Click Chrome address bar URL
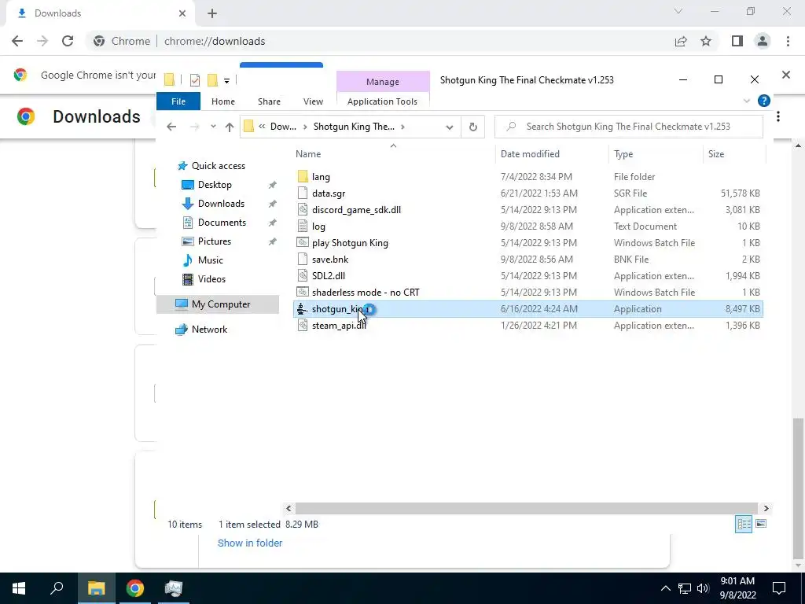The height and width of the screenshot is (604, 805). point(215,41)
